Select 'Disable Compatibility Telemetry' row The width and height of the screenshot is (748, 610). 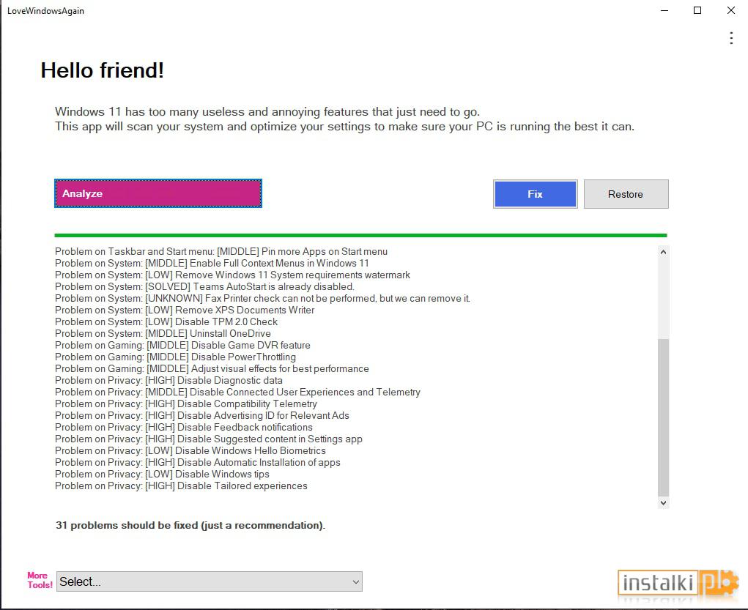coord(186,403)
